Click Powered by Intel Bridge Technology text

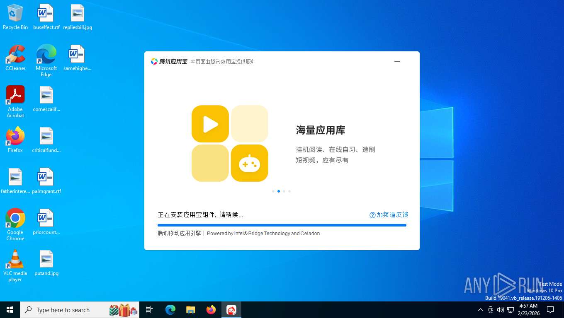[263, 234]
